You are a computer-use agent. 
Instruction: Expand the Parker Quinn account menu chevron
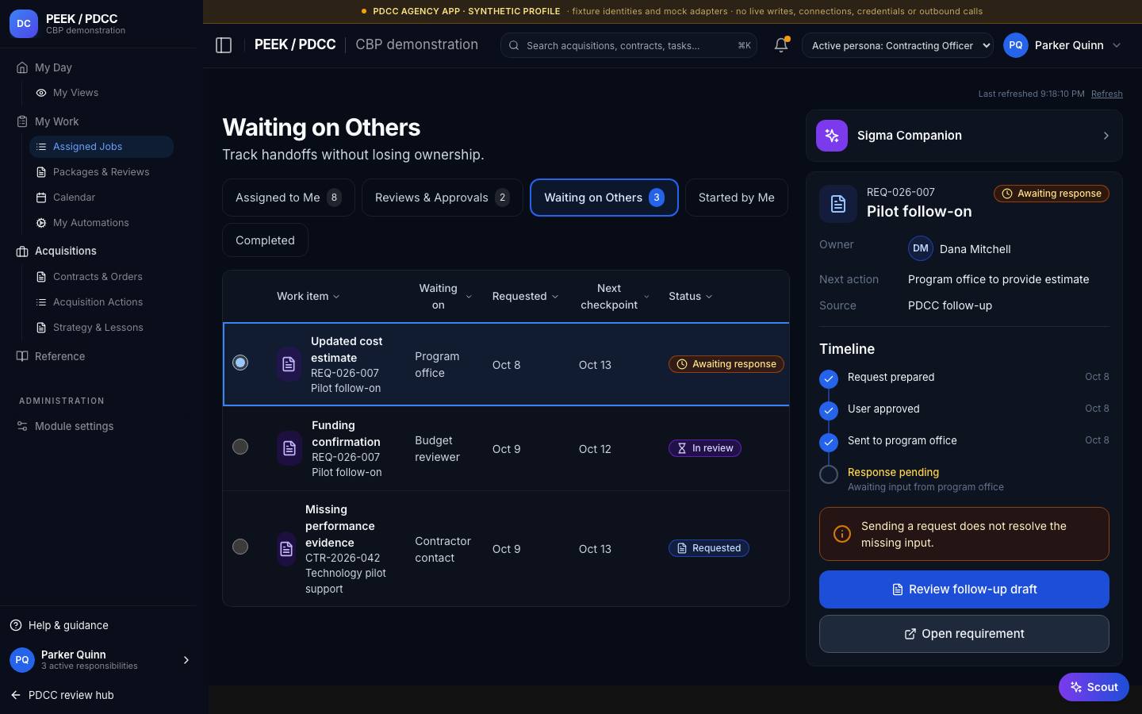[x=1117, y=45]
